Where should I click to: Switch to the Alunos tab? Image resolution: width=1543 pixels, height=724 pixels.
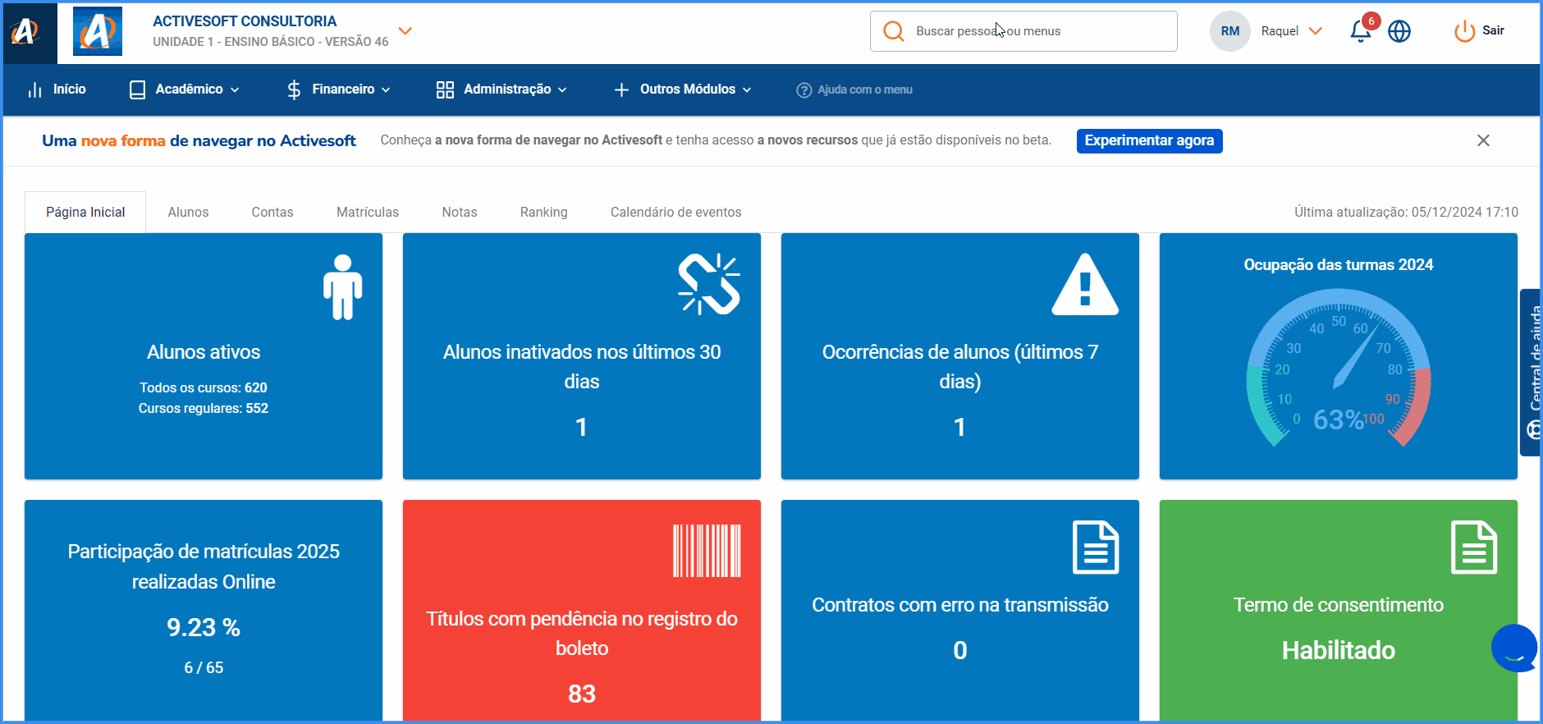188,212
